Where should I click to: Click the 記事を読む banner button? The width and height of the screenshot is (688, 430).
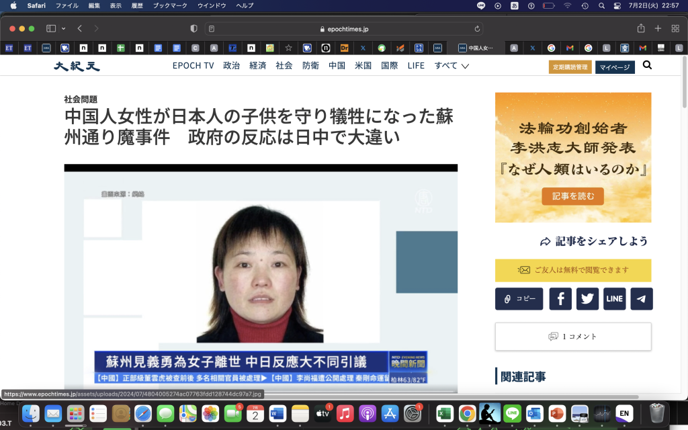[572, 196]
